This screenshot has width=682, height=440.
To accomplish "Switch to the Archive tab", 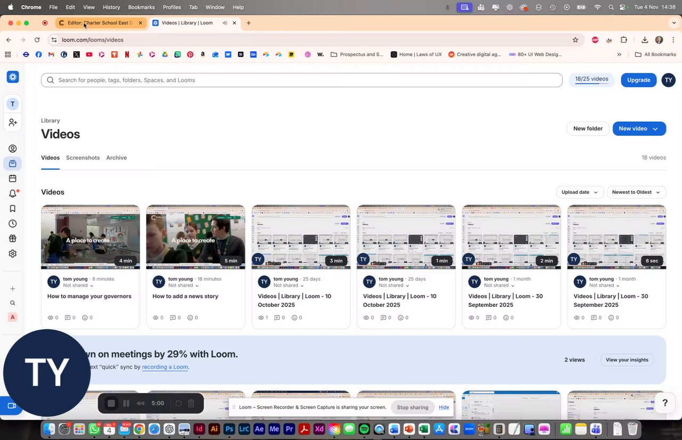I will click(x=116, y=158).
